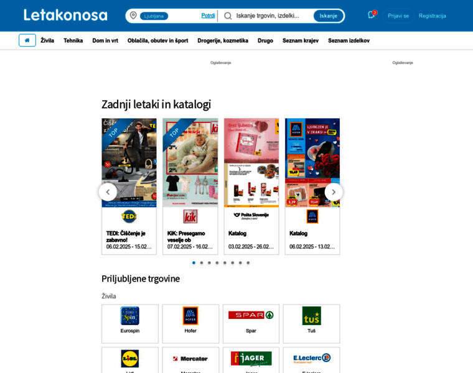473x373 pixels.
Task: Go to the home icon tab
Action: 27,40
